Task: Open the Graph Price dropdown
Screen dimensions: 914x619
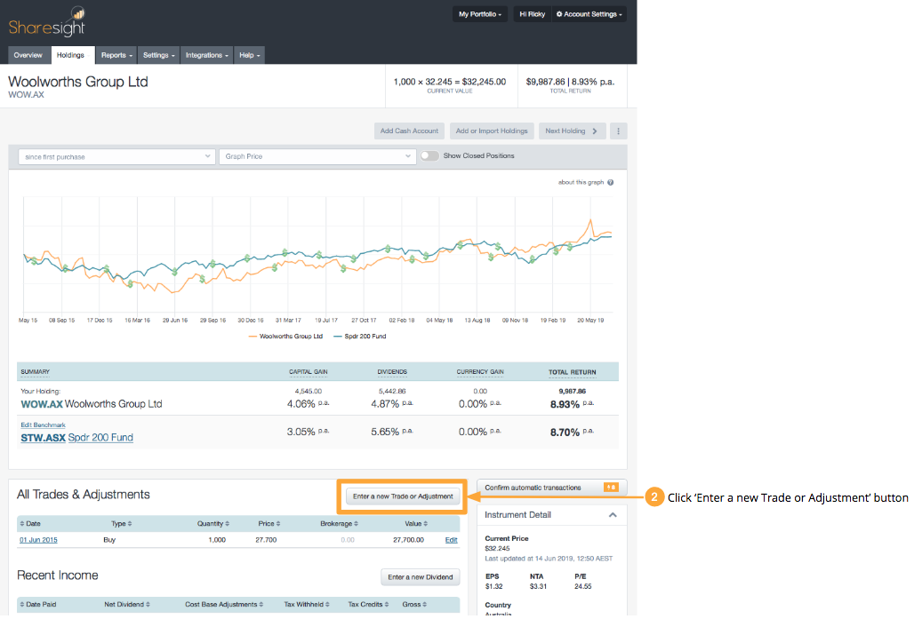Action: click(317, 156)
